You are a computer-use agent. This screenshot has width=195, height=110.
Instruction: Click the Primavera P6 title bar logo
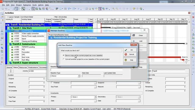coord(1,2)
